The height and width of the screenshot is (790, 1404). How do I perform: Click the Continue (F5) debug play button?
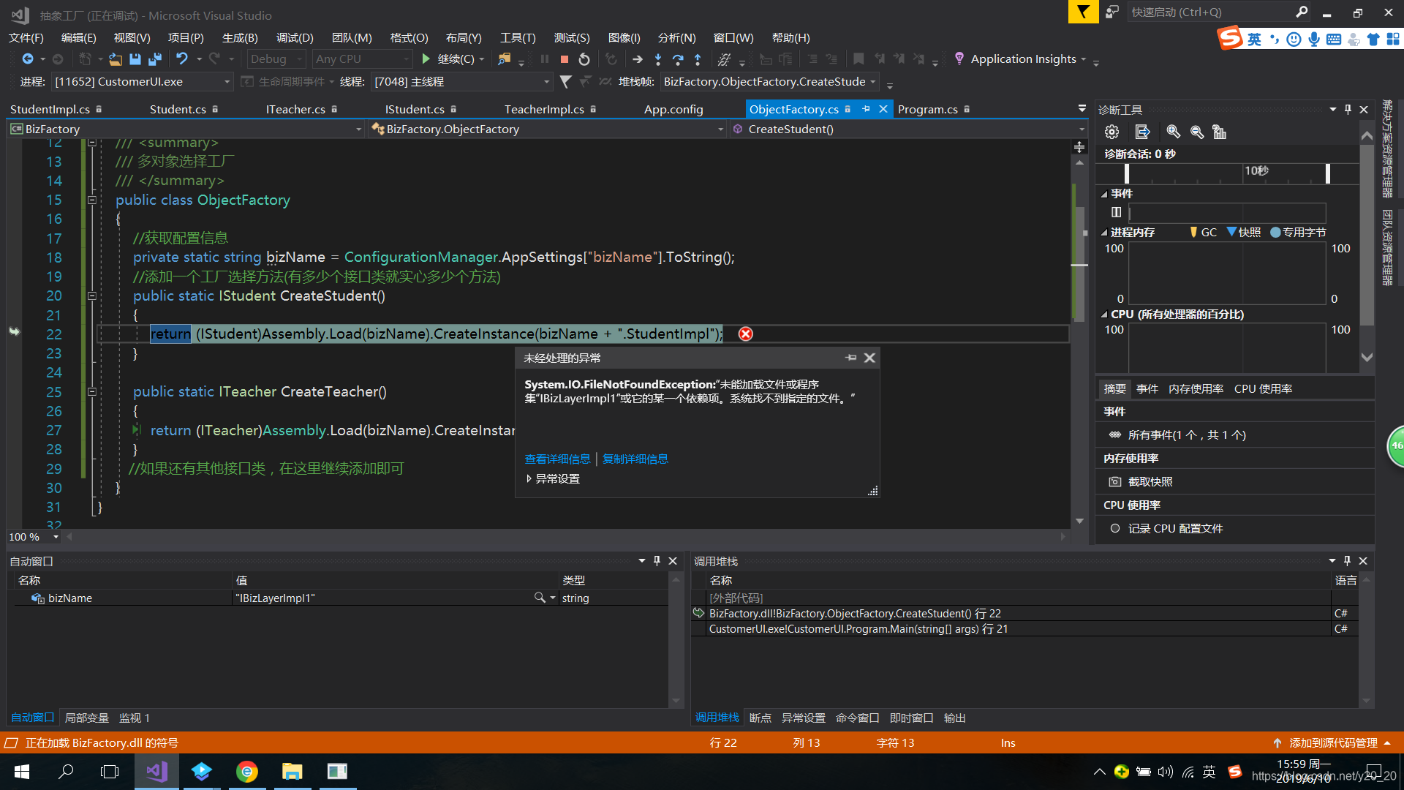[426, 59]
